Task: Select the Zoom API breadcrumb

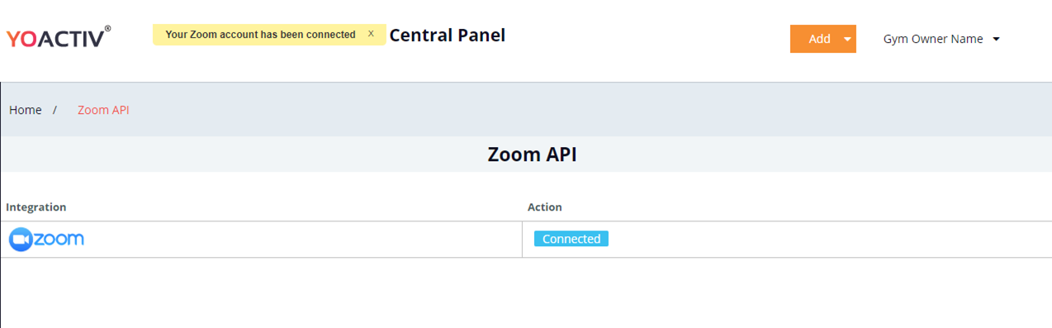Action: click(103, 110)
